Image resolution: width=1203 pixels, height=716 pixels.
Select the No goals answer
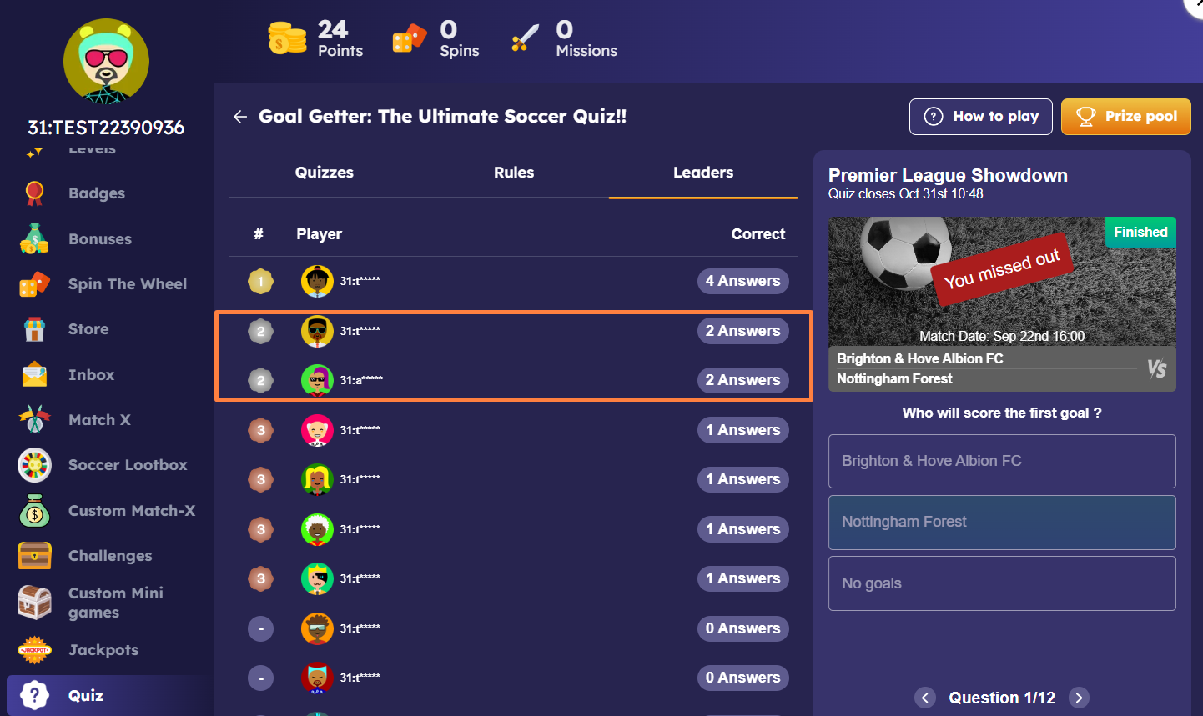pyautogui.click(x=1002, y=583)
